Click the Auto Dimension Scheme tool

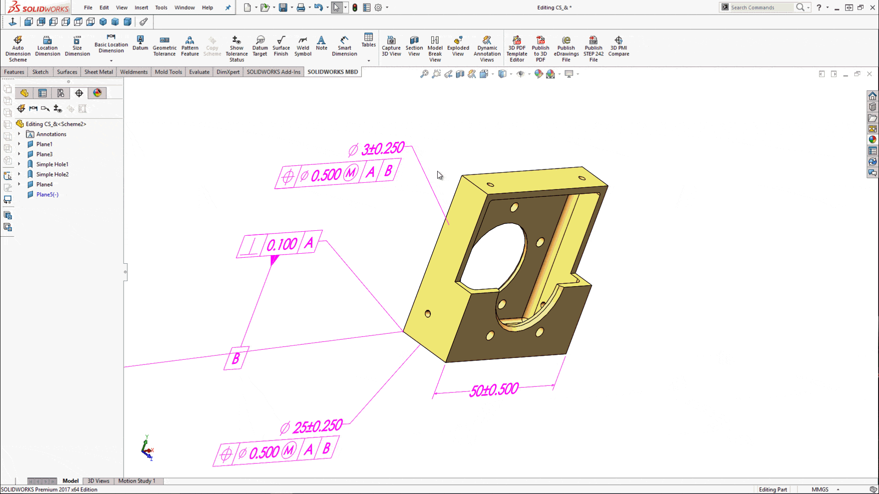(x=18, y=49)
